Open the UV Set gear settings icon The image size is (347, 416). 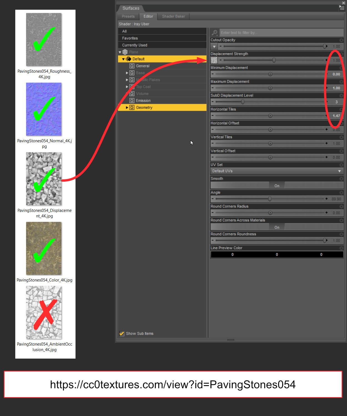(x=341, y=165)
